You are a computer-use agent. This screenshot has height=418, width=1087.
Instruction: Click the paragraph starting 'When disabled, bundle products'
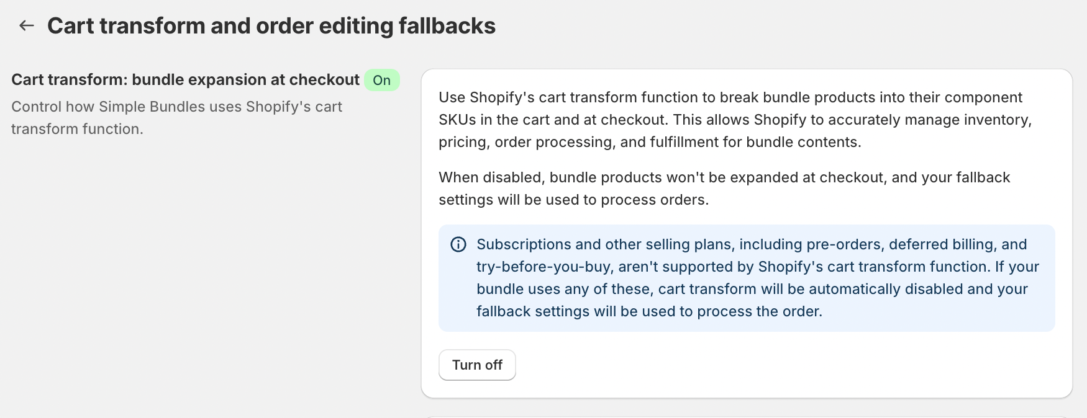pos(724,177)
